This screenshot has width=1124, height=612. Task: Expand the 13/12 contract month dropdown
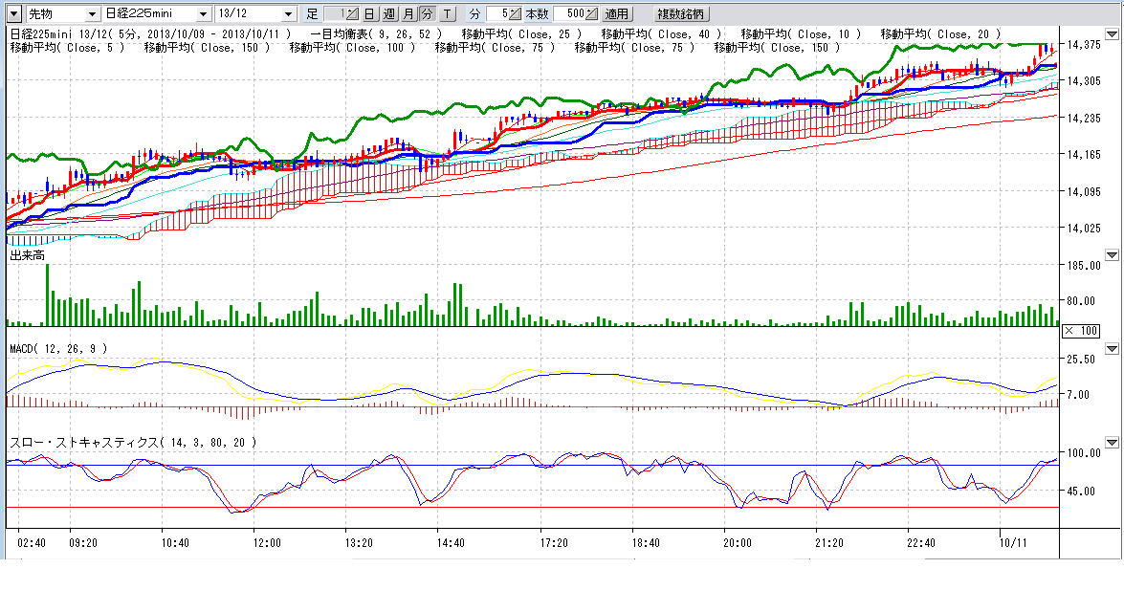tap(290, 14)
